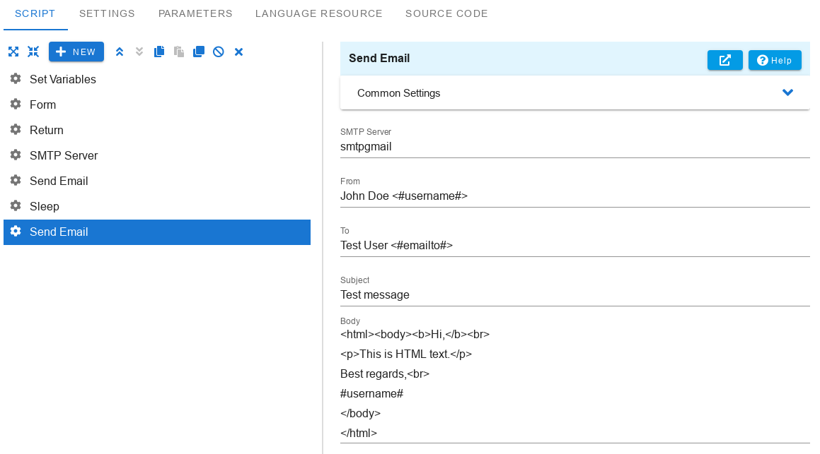View the Source Code tab

(x=446, y=13)
